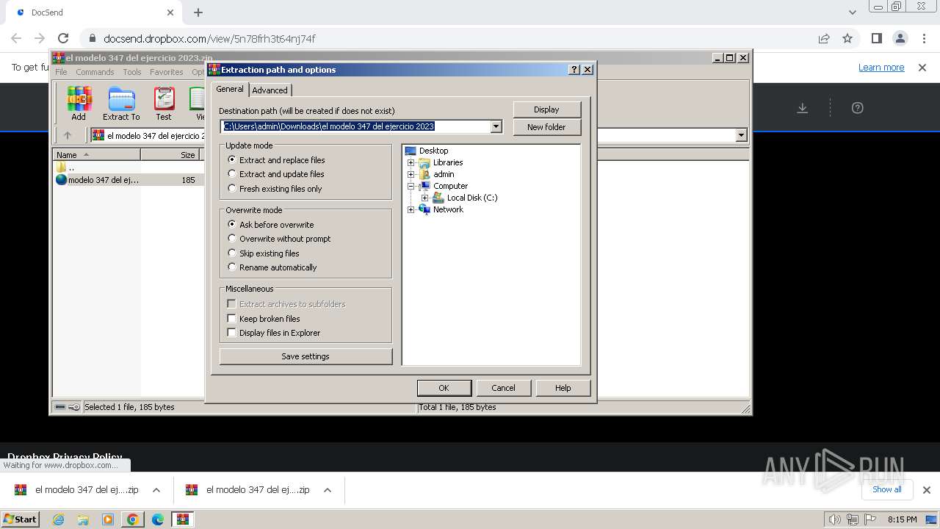
Task: Click the network tray icon
Action: (853, 519)
